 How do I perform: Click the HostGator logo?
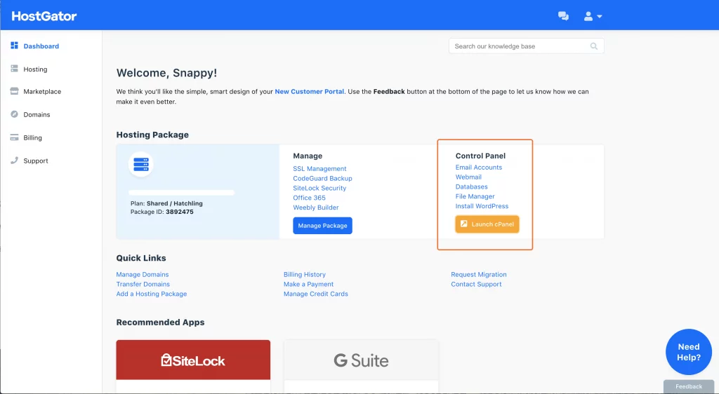point(44,16)
